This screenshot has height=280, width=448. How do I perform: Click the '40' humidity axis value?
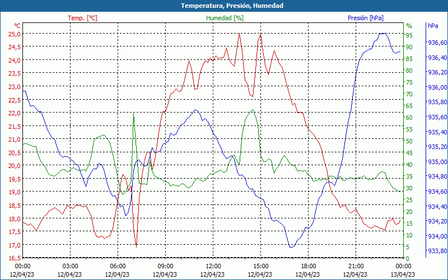tap(409, 165)
